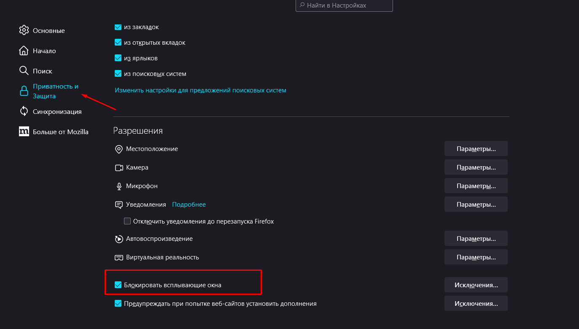Screen dimensions: 579x329
Task: Focus the 'Найти в Настройках' search field
Action: [346, 5]
